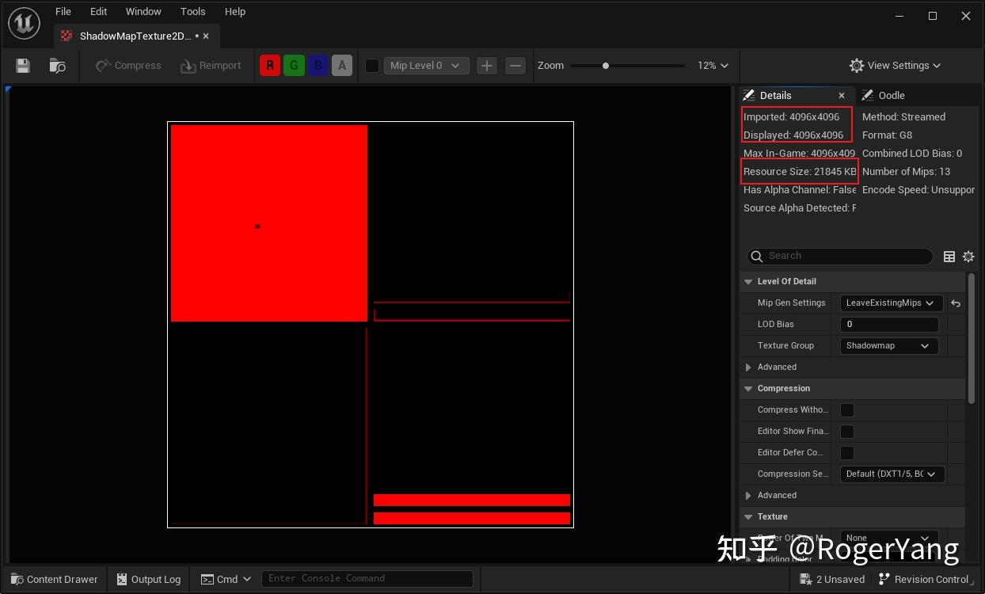Open the View Settings menu
Image resolution: width=985 pixels, height=594 pixels.
coord(894,66)
